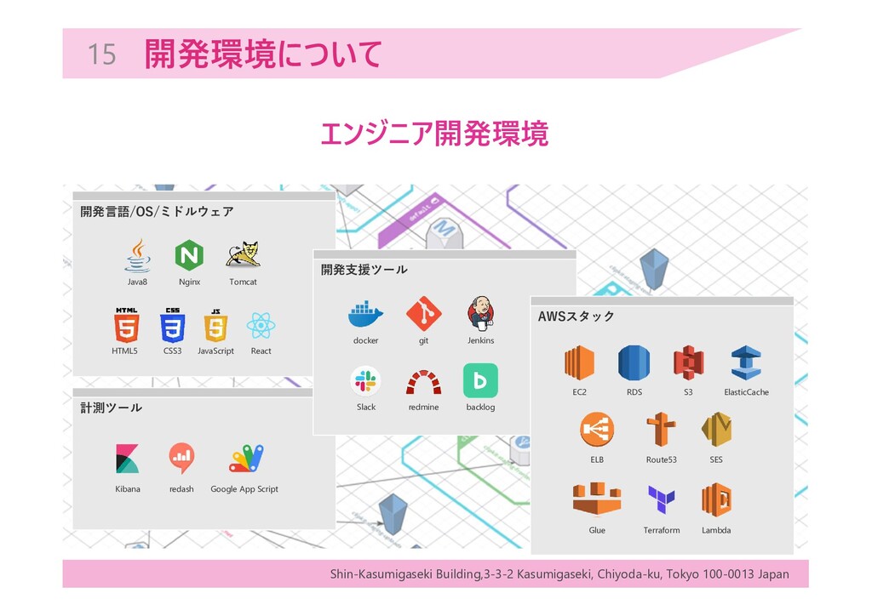Click the React atom icon
Screen dimensions: 872x616
point(261,326)
